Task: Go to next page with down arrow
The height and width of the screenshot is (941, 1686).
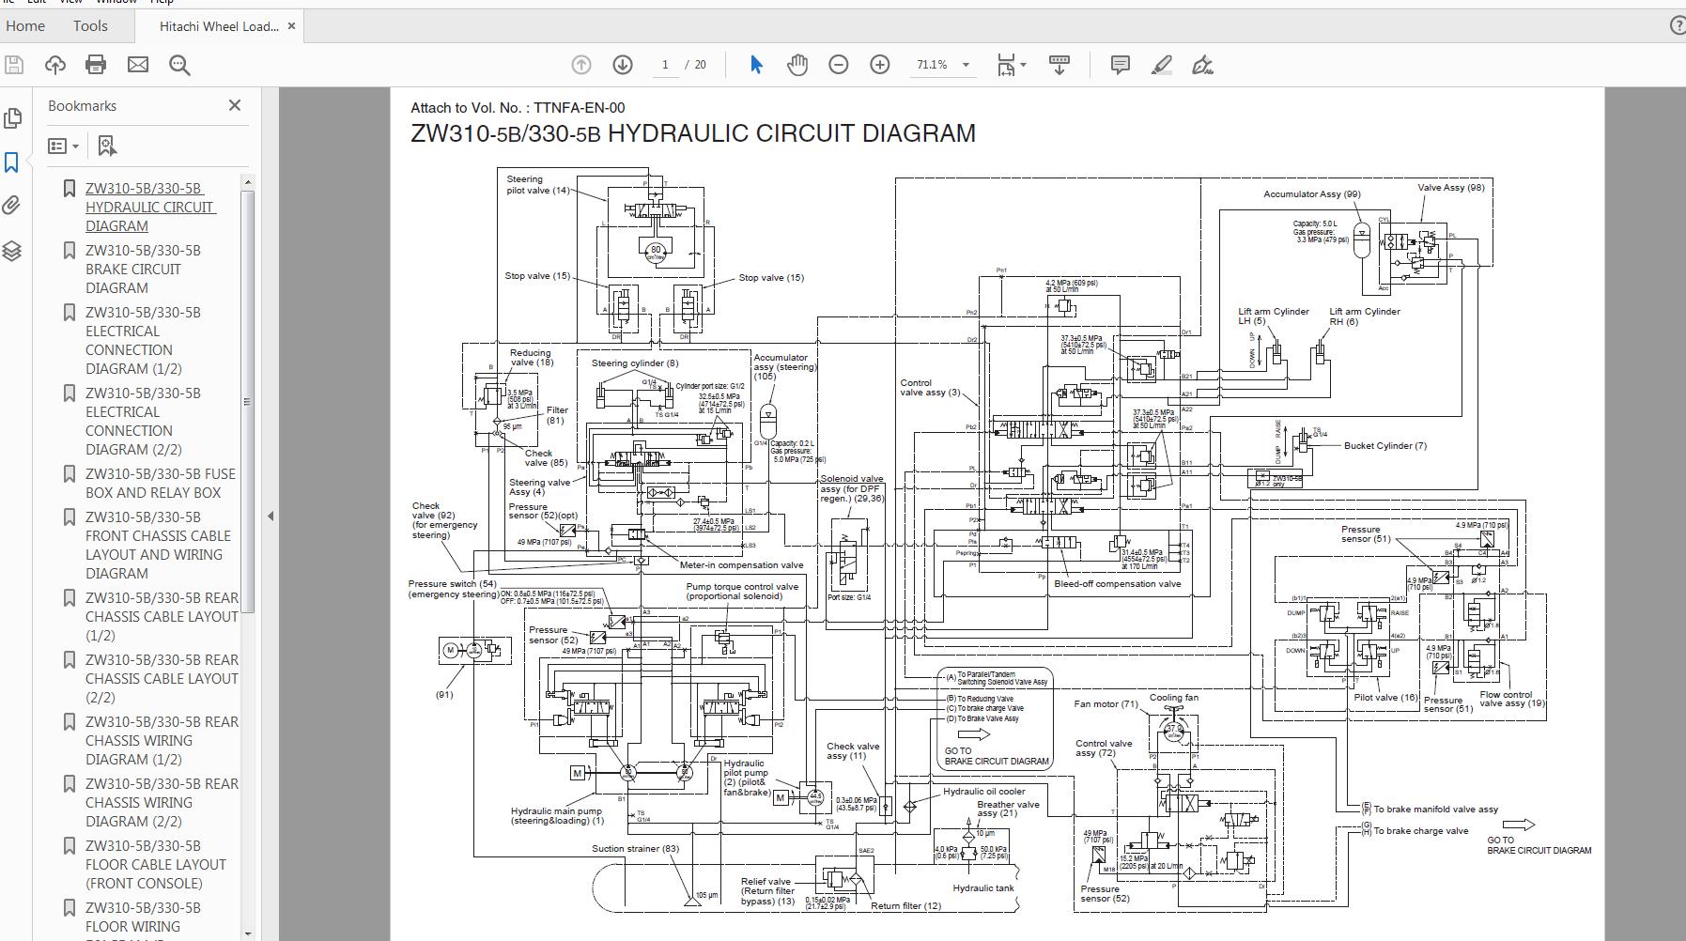Action: [x=622, y=65]
